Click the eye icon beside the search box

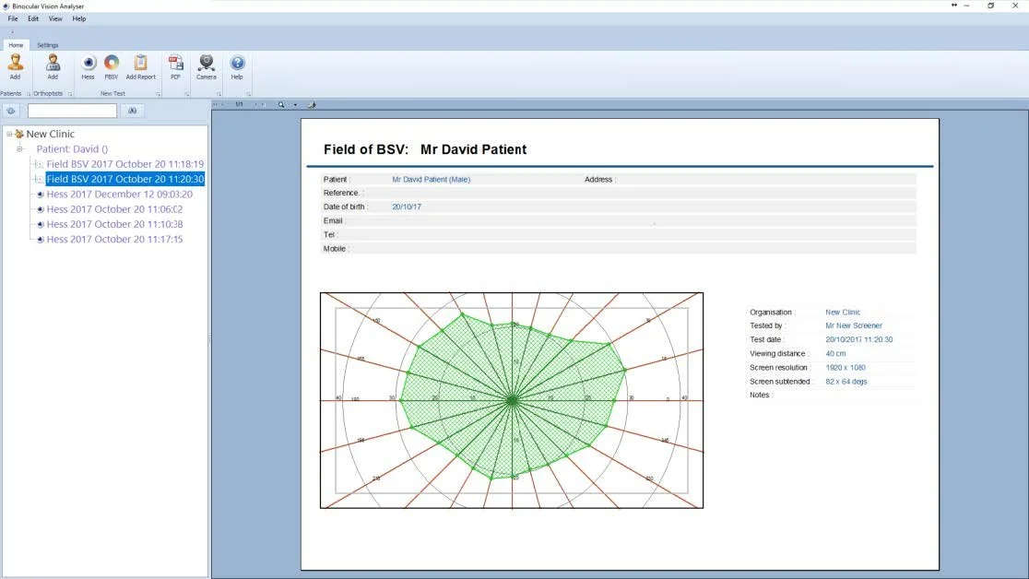(11, 111)
